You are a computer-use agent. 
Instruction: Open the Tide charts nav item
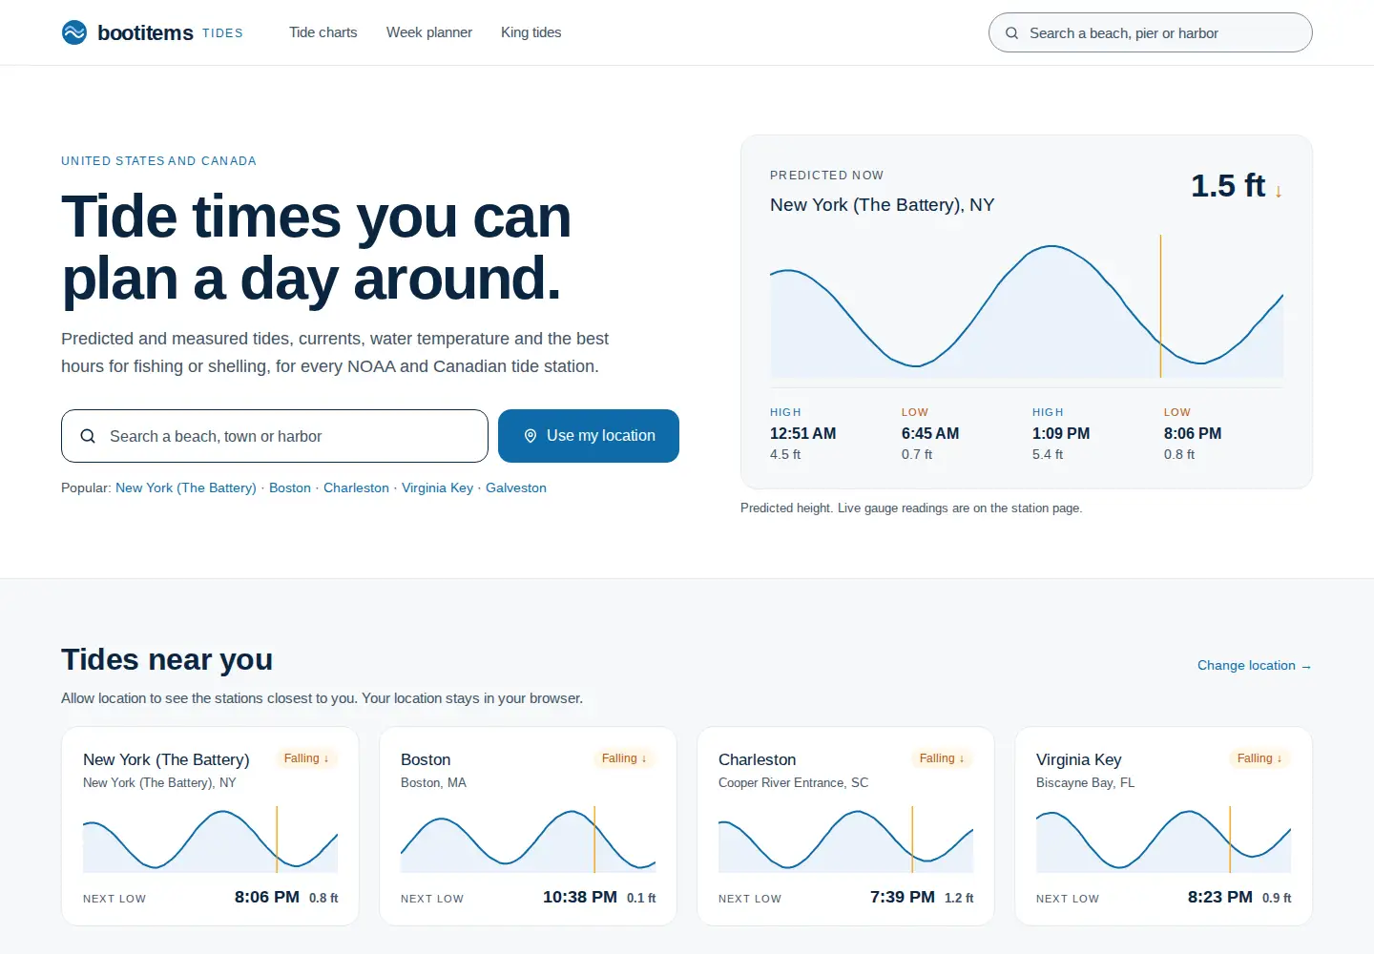point(323,32)
